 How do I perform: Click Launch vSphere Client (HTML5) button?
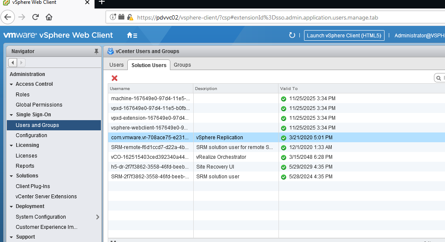(344, 35)
